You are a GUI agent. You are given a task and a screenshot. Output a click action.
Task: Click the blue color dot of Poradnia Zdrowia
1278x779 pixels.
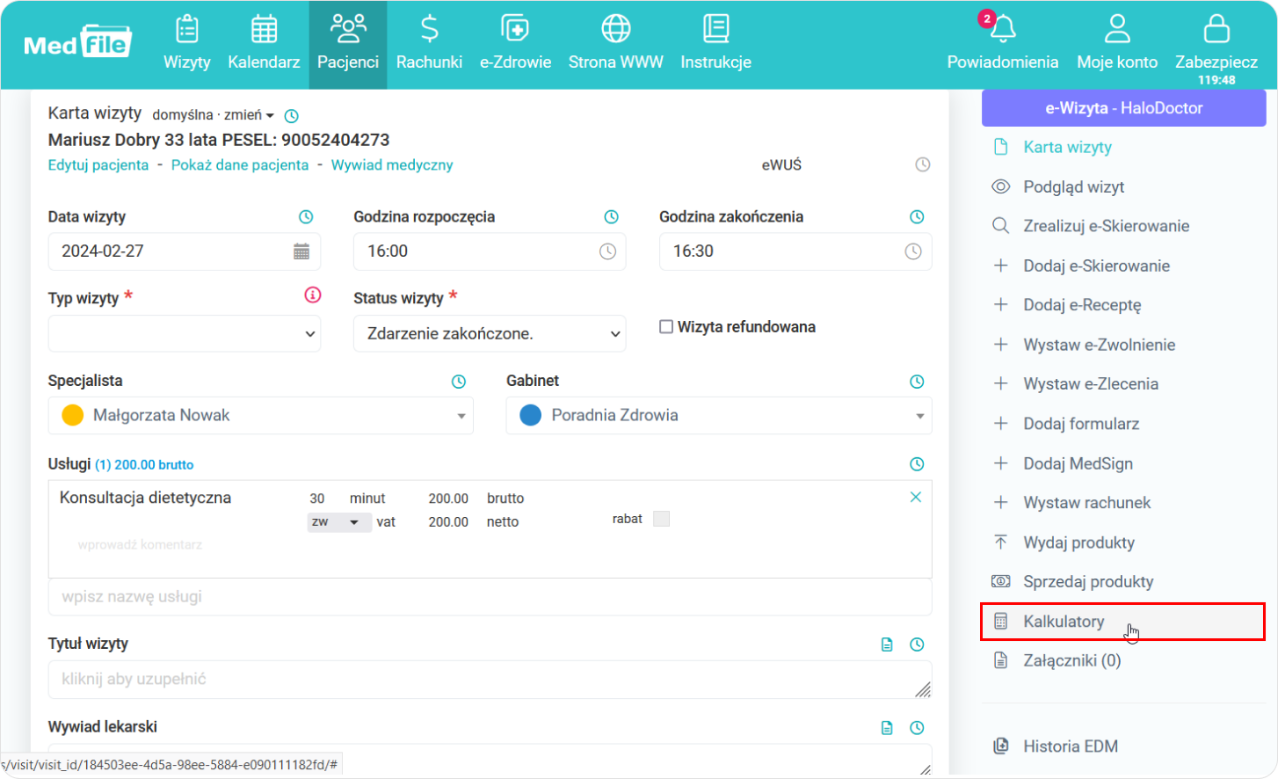point(531,415)
